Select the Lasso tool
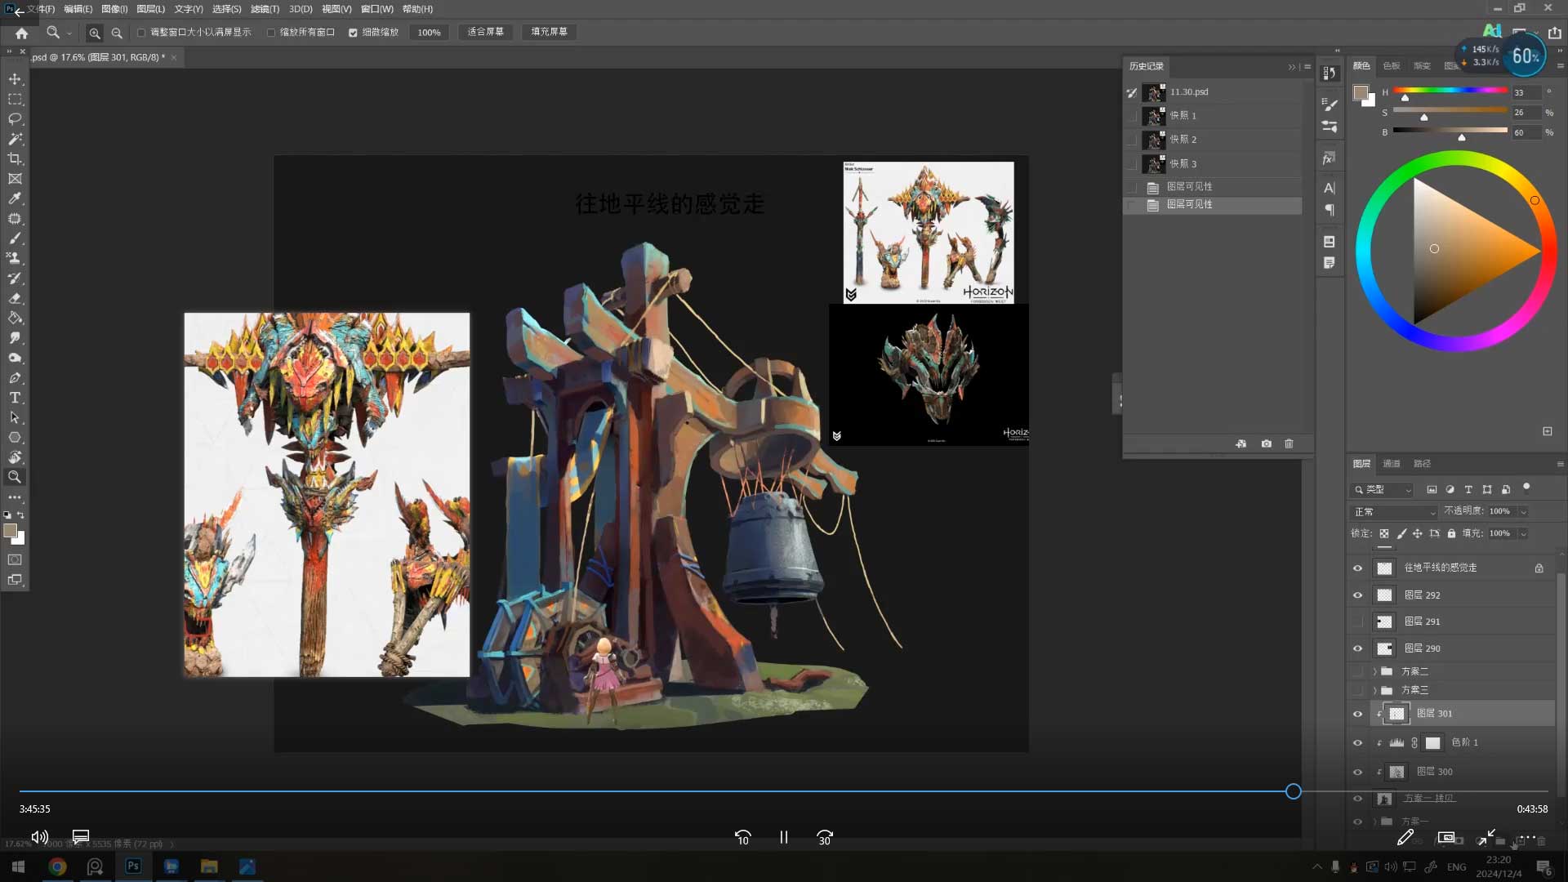 pyautogui.click(x=15, y=119)
